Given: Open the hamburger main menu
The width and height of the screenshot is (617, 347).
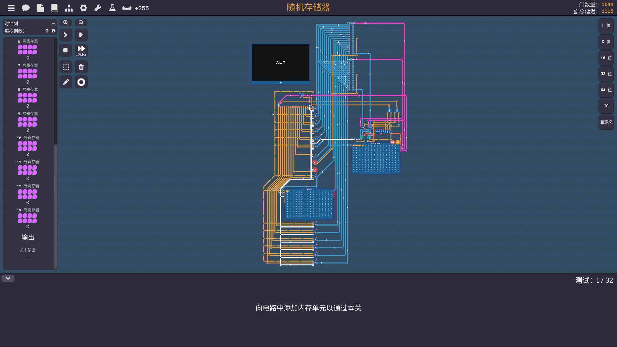Looking at the screenshot, I should (x=11, y=8).
